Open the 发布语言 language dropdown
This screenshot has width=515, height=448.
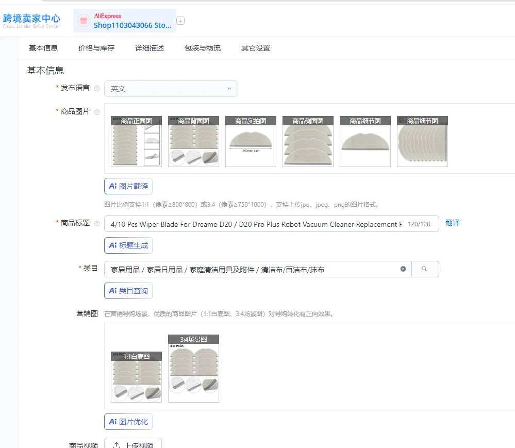tap(171, 89)
